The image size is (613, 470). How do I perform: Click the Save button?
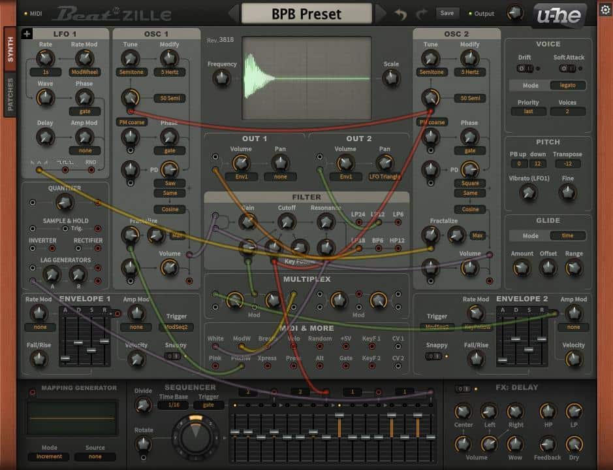[x=447, y=13]
